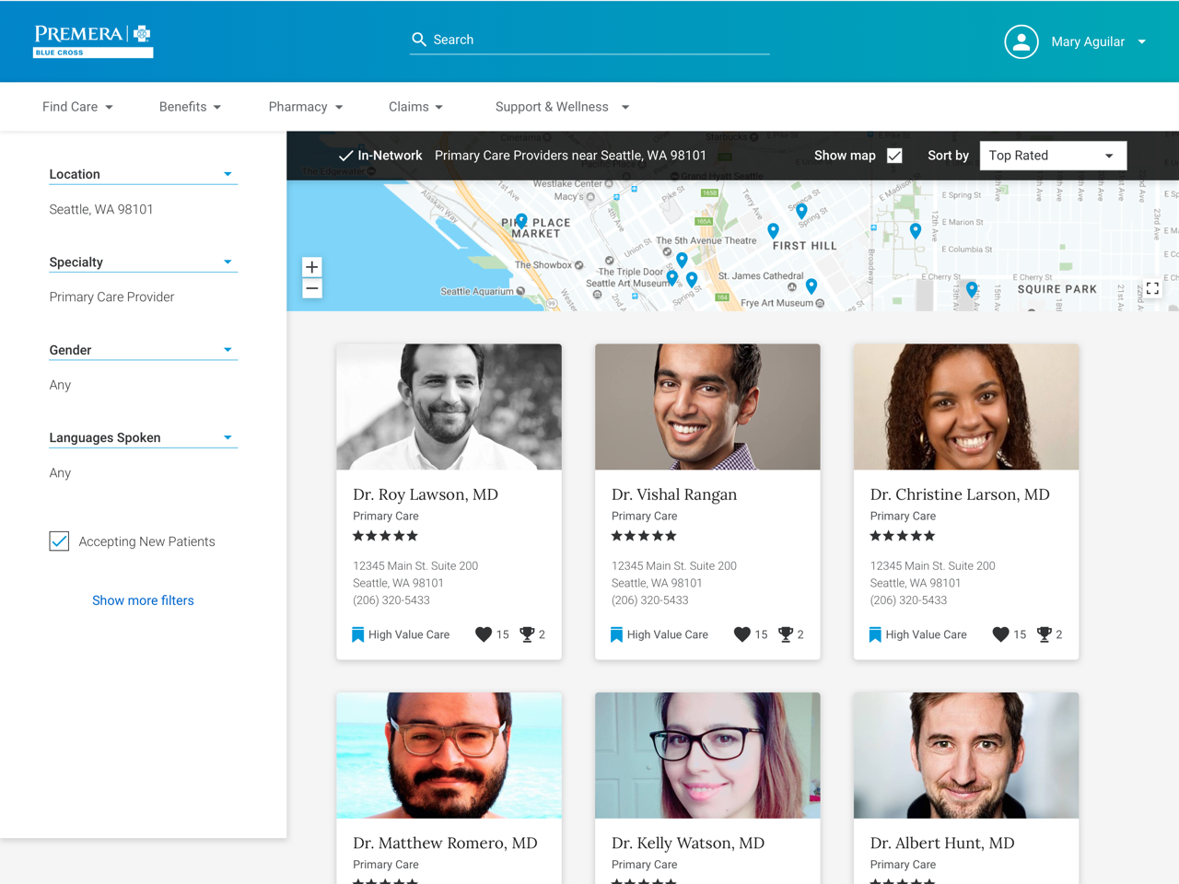The image size is (1179, 884).
Task: Click Dr. Vishal Rangan's star rating
Action: pyautogui.click(x=644, y=536)
